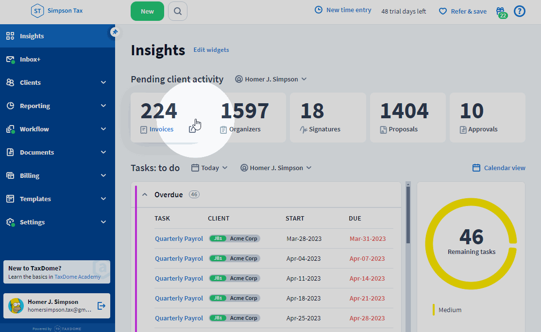Image resolution: width=541 pixels, height=332 pixels.
Task: Click the Organizers clipboard icon
Action: tap(223, 130)
